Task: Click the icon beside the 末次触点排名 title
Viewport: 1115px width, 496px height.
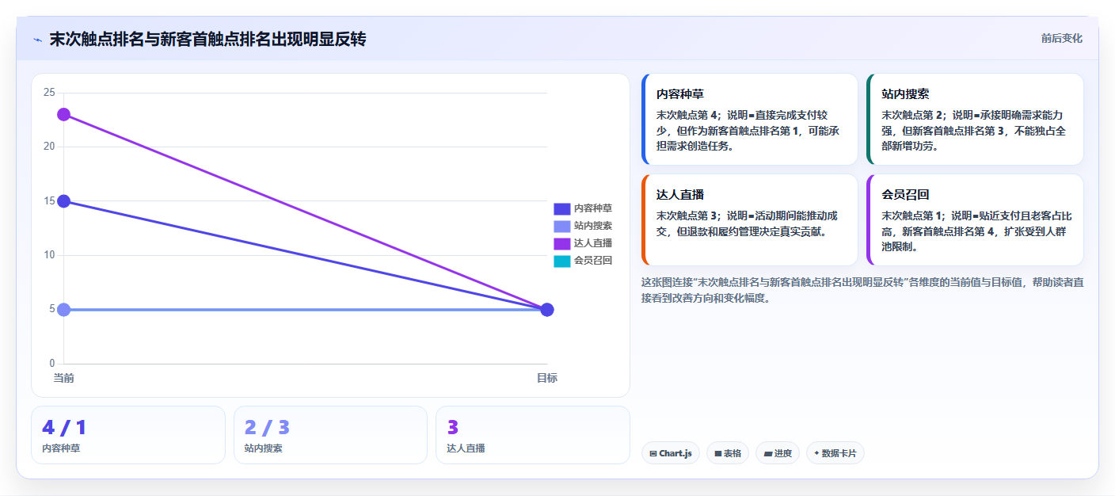Action: 37,40
